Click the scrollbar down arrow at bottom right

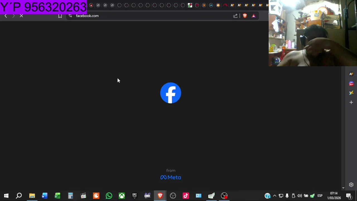pos(343,188)
